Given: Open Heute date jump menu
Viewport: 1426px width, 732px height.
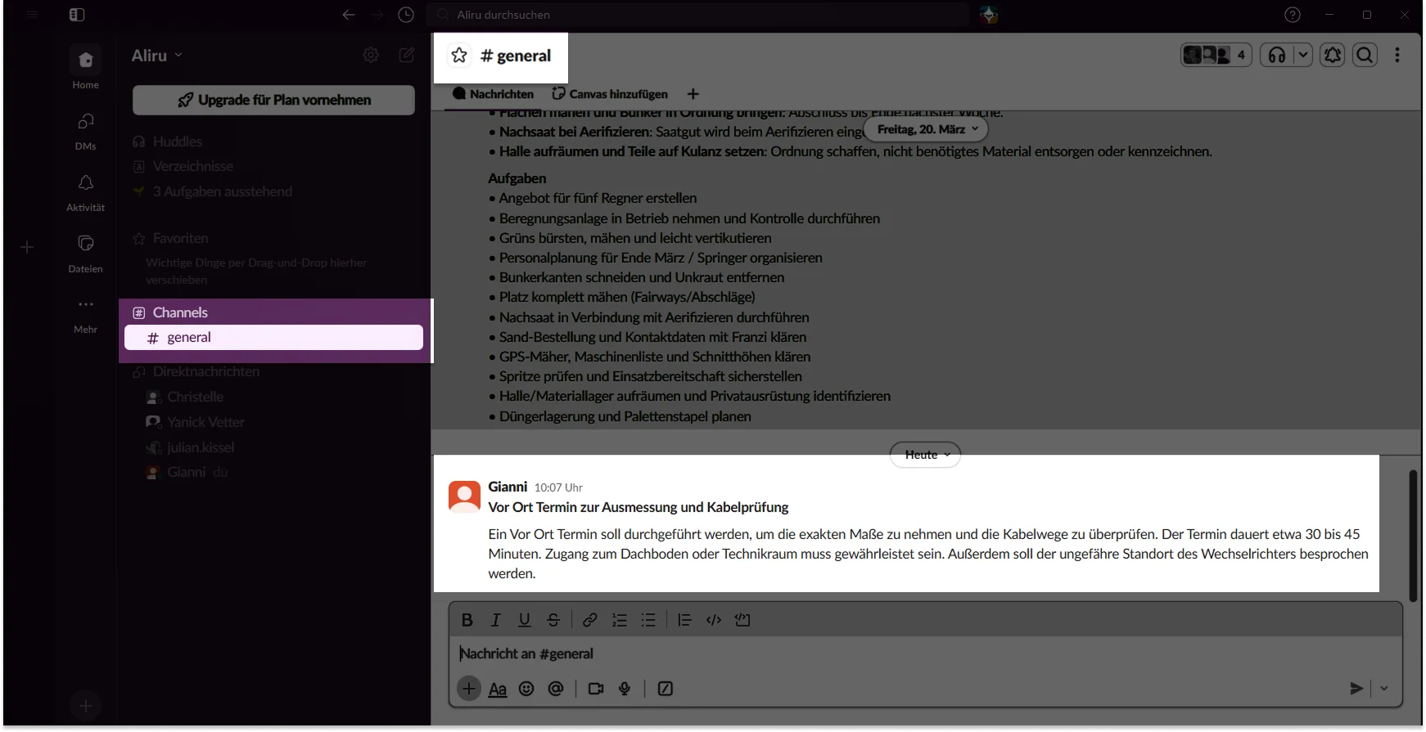Looking at the screenshot, I should [926, 455].
